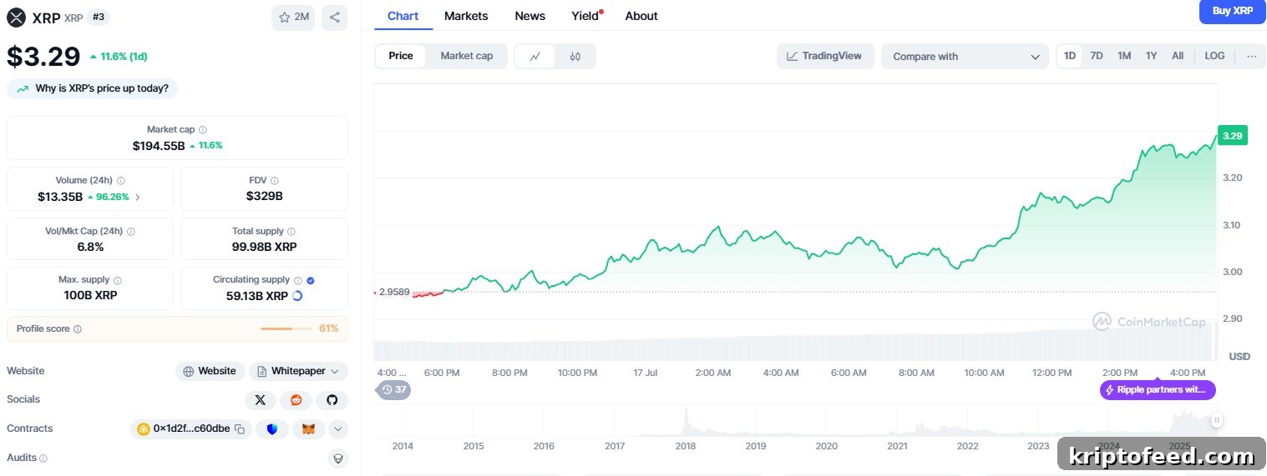Click the Audits info icon
Image resolution: width=1267 pixels, height=476 pixels.
(x=43, y=458)
